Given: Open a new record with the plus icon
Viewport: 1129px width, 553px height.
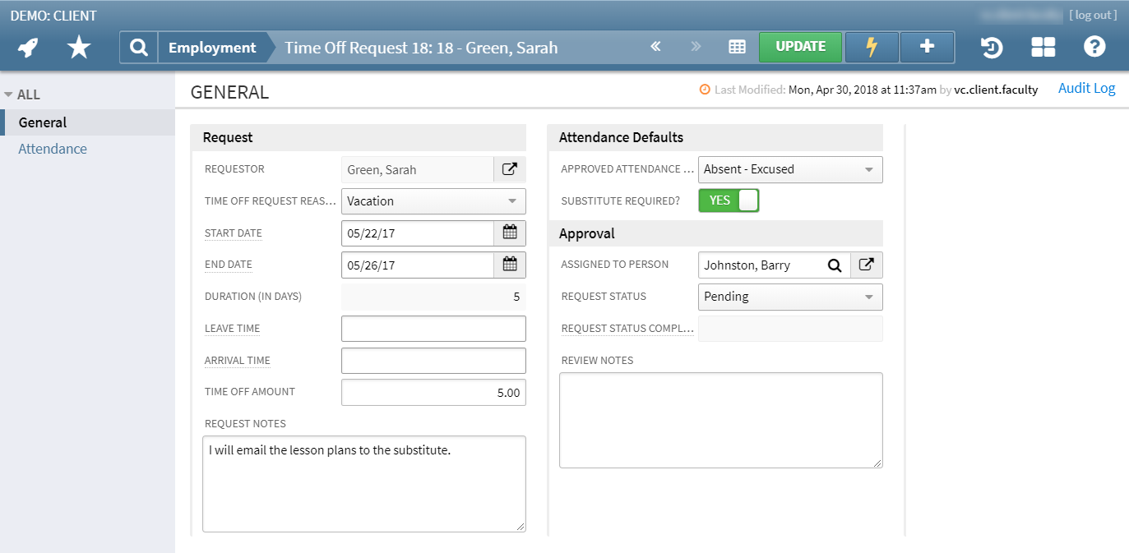Looking at the screenshot, I should [x=927, y=47].
